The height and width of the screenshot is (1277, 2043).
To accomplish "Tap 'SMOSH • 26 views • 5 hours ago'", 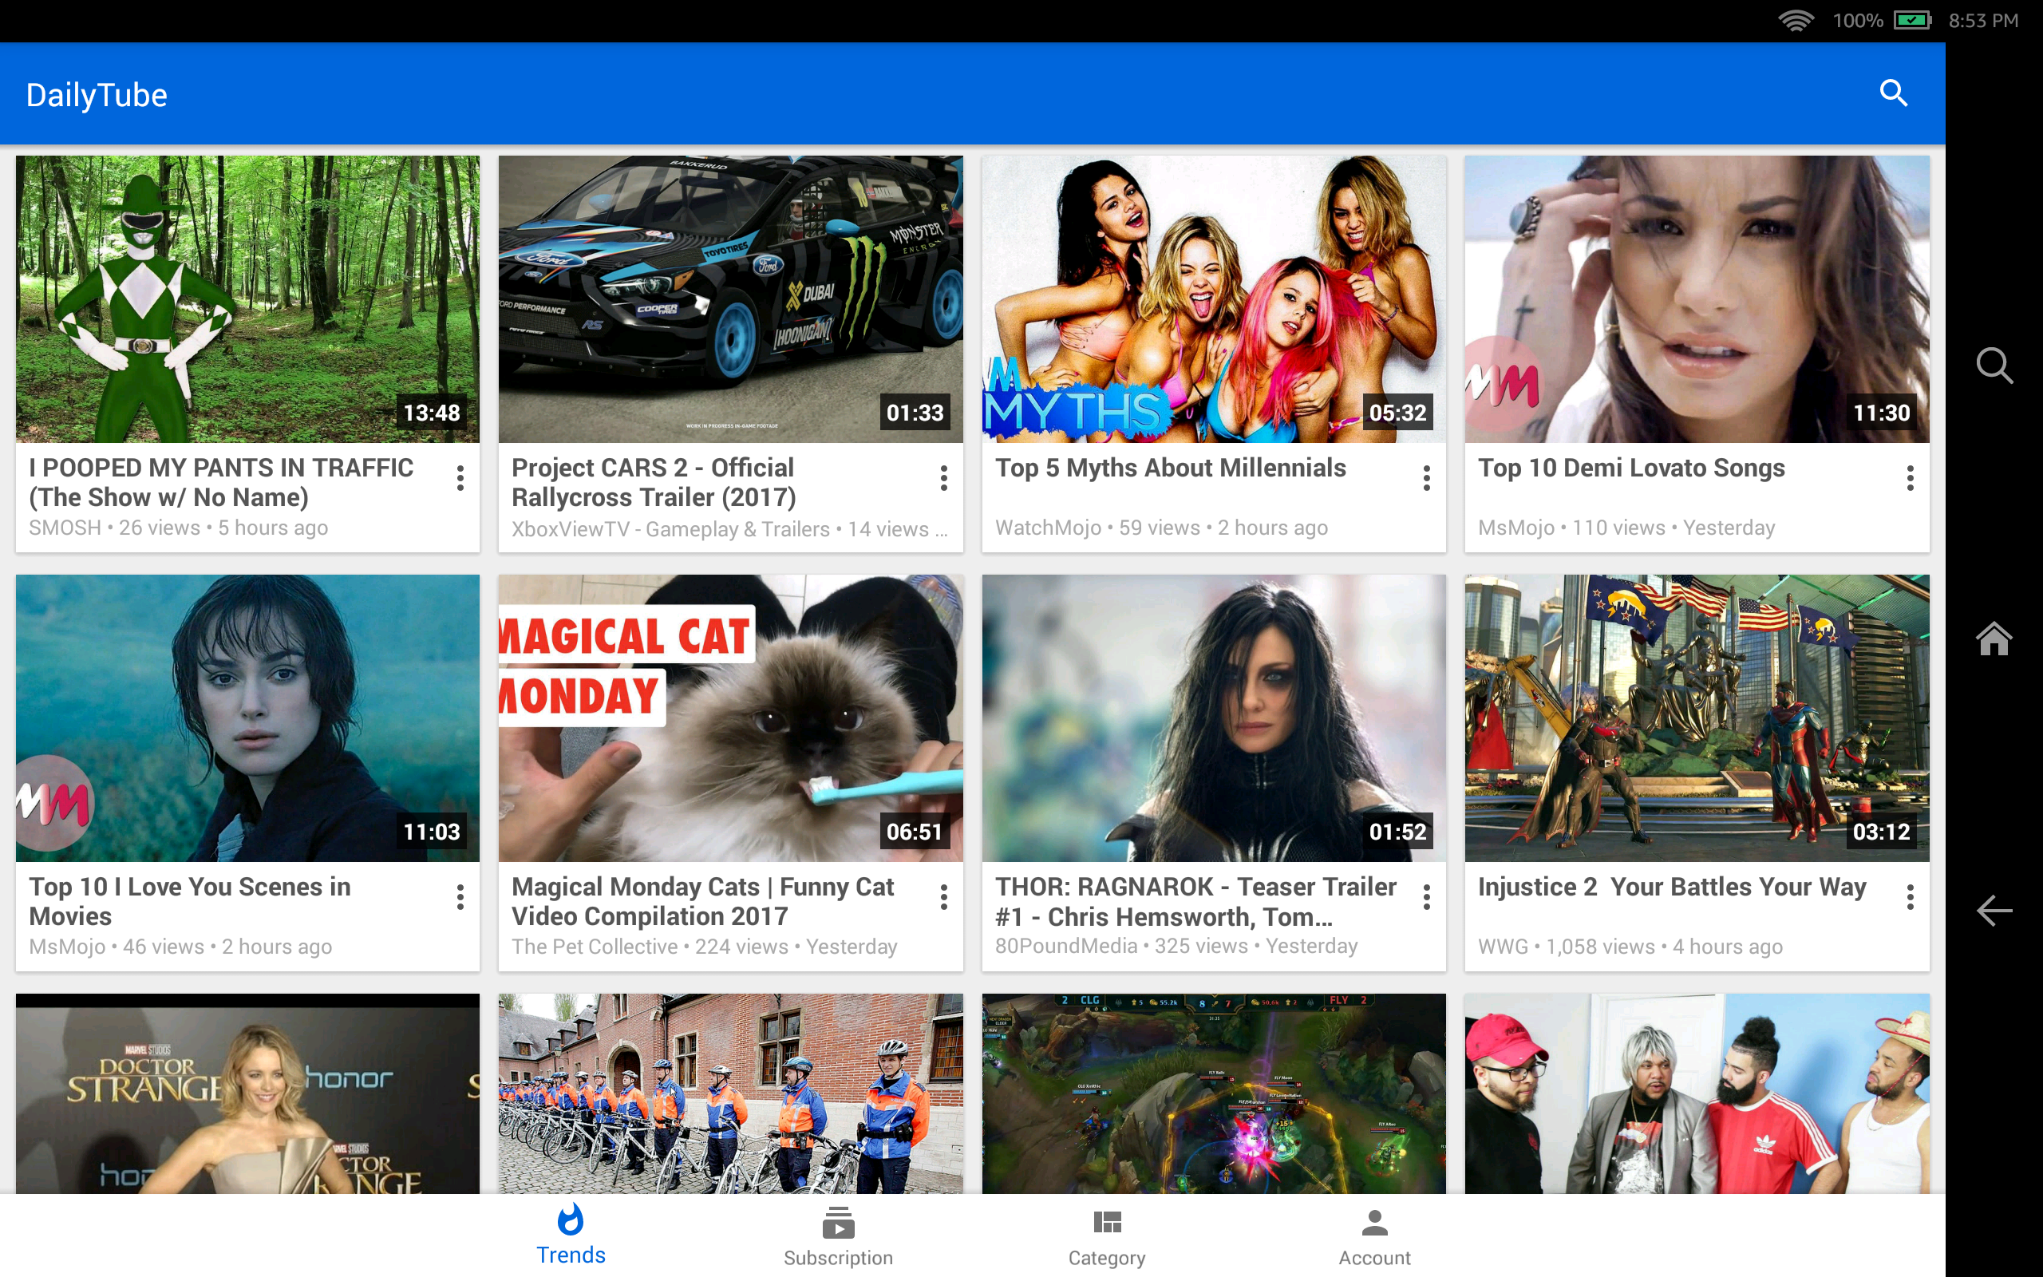I will tap(178, 528).
